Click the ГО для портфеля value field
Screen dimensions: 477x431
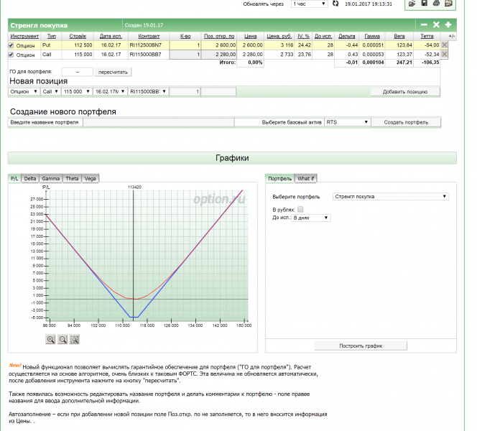point(78,72)
